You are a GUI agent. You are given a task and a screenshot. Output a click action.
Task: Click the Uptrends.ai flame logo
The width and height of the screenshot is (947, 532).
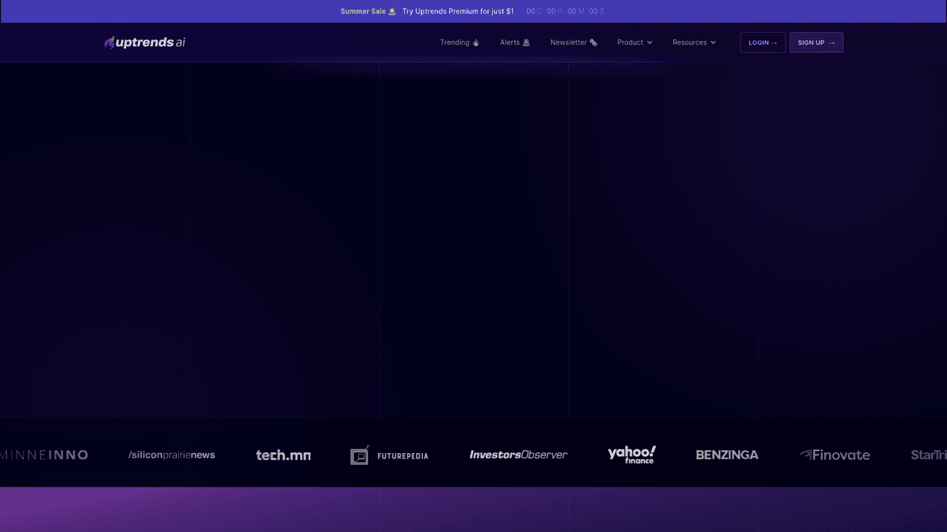(110, 43)
